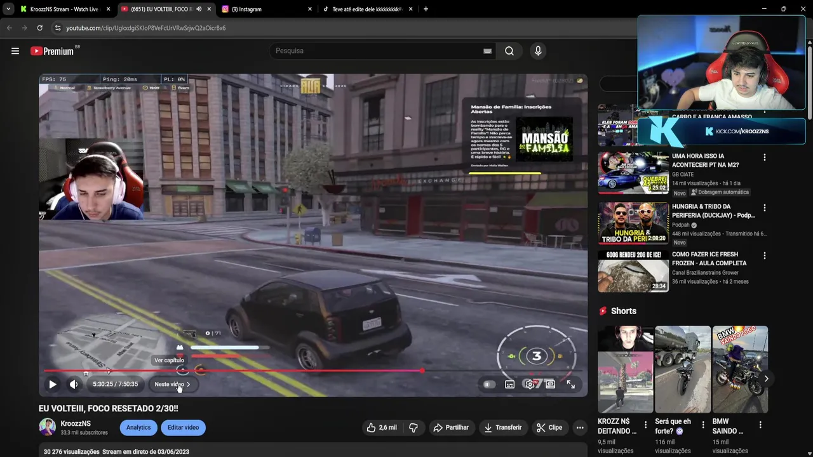The image size is (813, 457).
Task: Download the video with Transferir
Action: (503, 428)
